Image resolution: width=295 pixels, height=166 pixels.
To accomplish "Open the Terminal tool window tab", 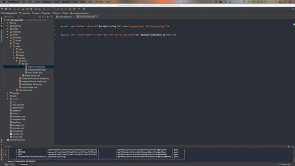I will [x=23, y=164].
